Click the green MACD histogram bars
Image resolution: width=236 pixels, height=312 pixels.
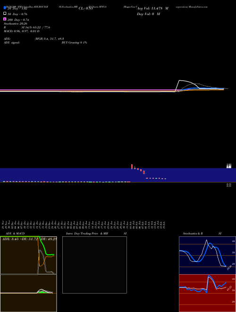click(x=42, y=292)
